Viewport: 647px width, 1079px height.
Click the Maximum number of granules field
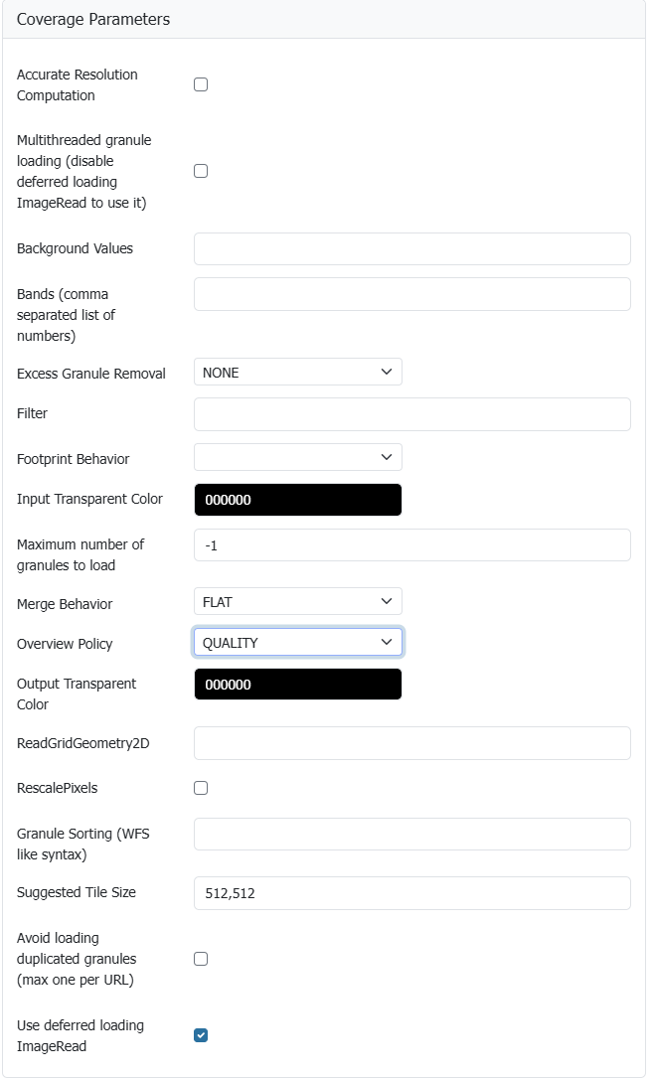pos(411,545)
